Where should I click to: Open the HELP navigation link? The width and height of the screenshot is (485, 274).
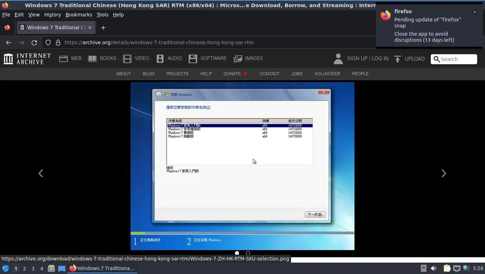(206, 74)
